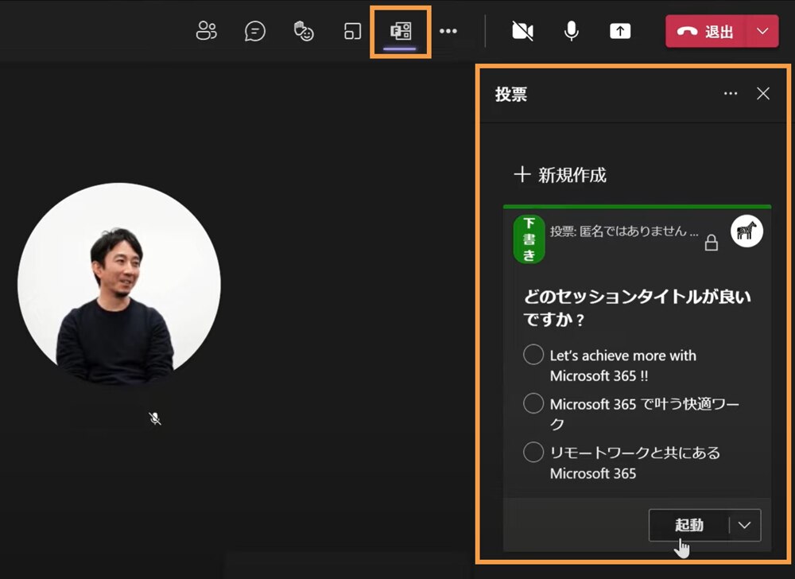
Task: Mute the microphone in toolbar
Action: [572, 31]
